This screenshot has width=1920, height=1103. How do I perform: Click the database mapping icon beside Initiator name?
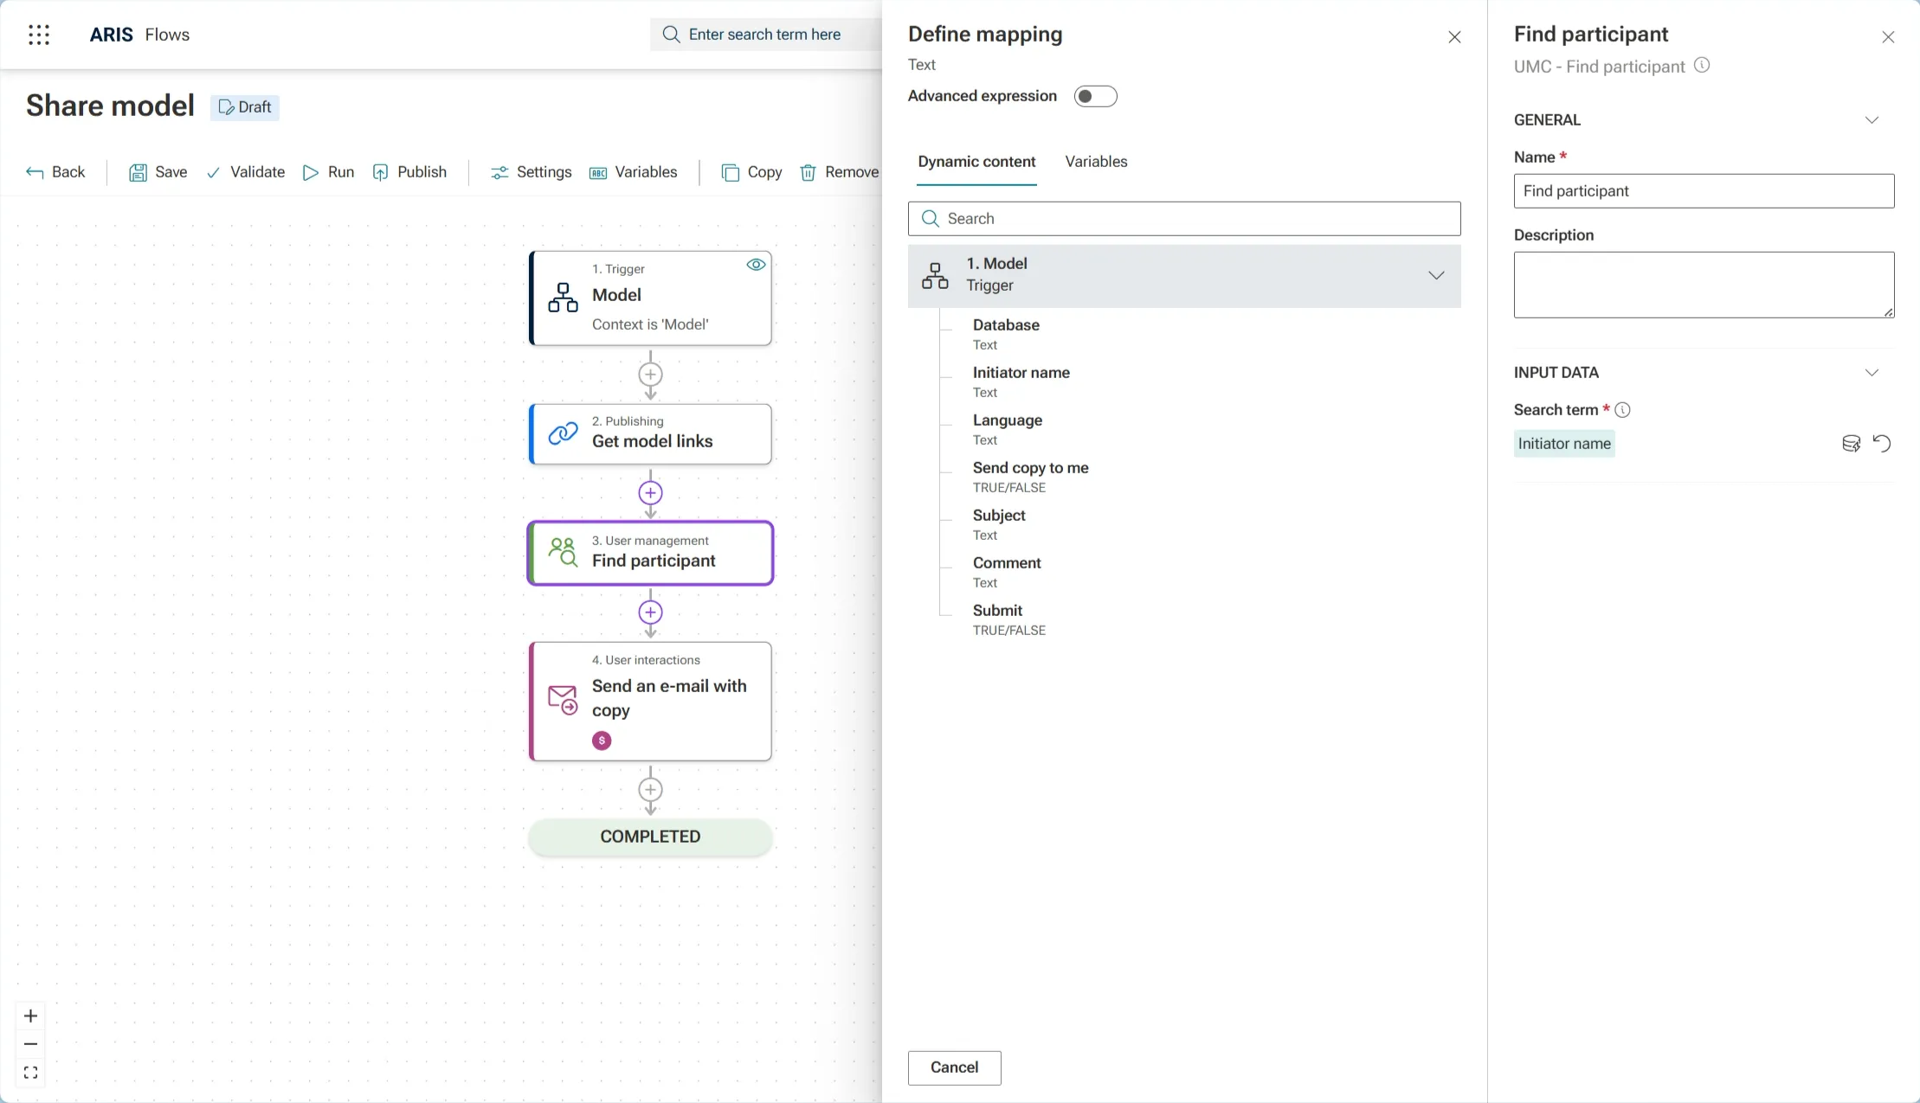click(x=1851, y=444)
